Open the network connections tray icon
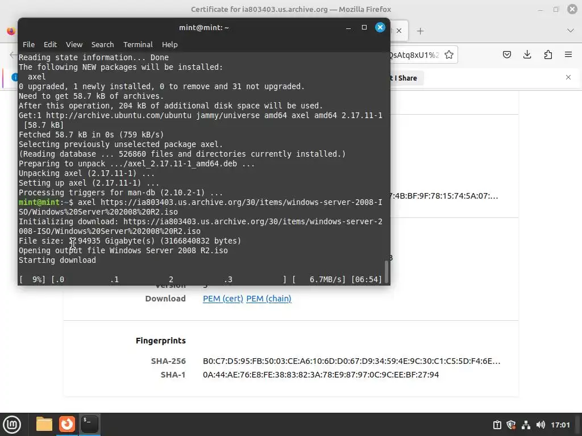582x436 pixels. click(x=526, y=425)
